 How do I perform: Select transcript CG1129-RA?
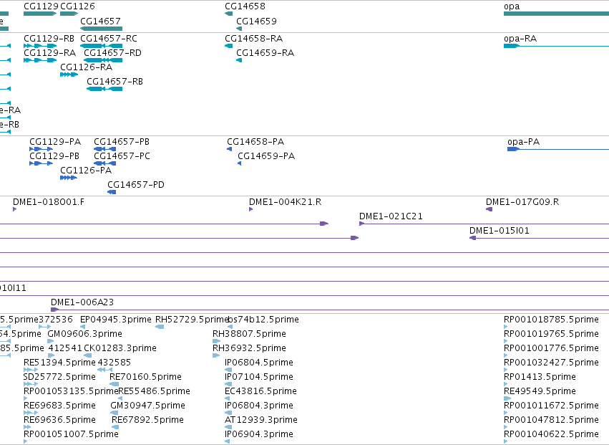tap(49, 53)
